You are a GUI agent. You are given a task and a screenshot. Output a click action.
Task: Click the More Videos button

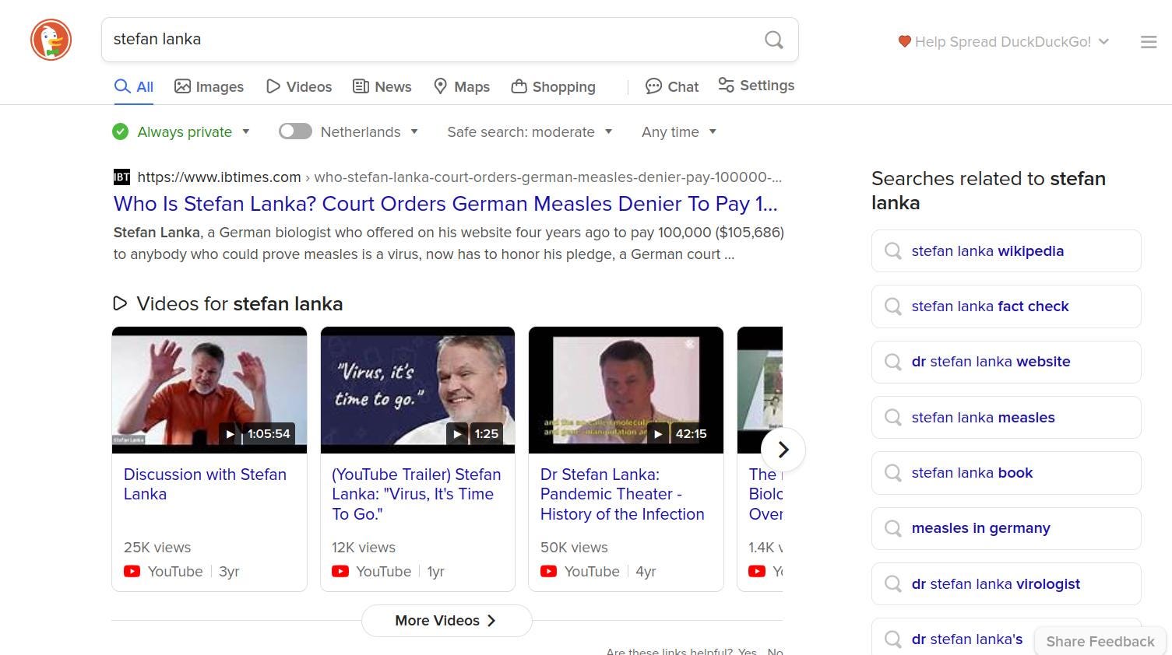pyautogui.click(x=446, y=621)
